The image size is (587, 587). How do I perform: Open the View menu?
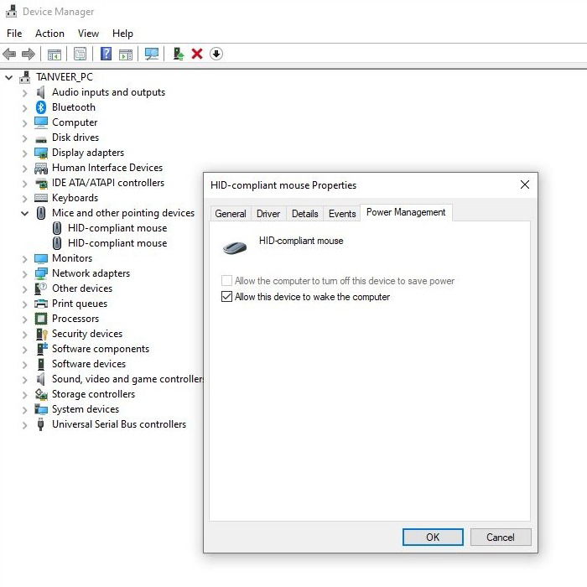point(88,34)
